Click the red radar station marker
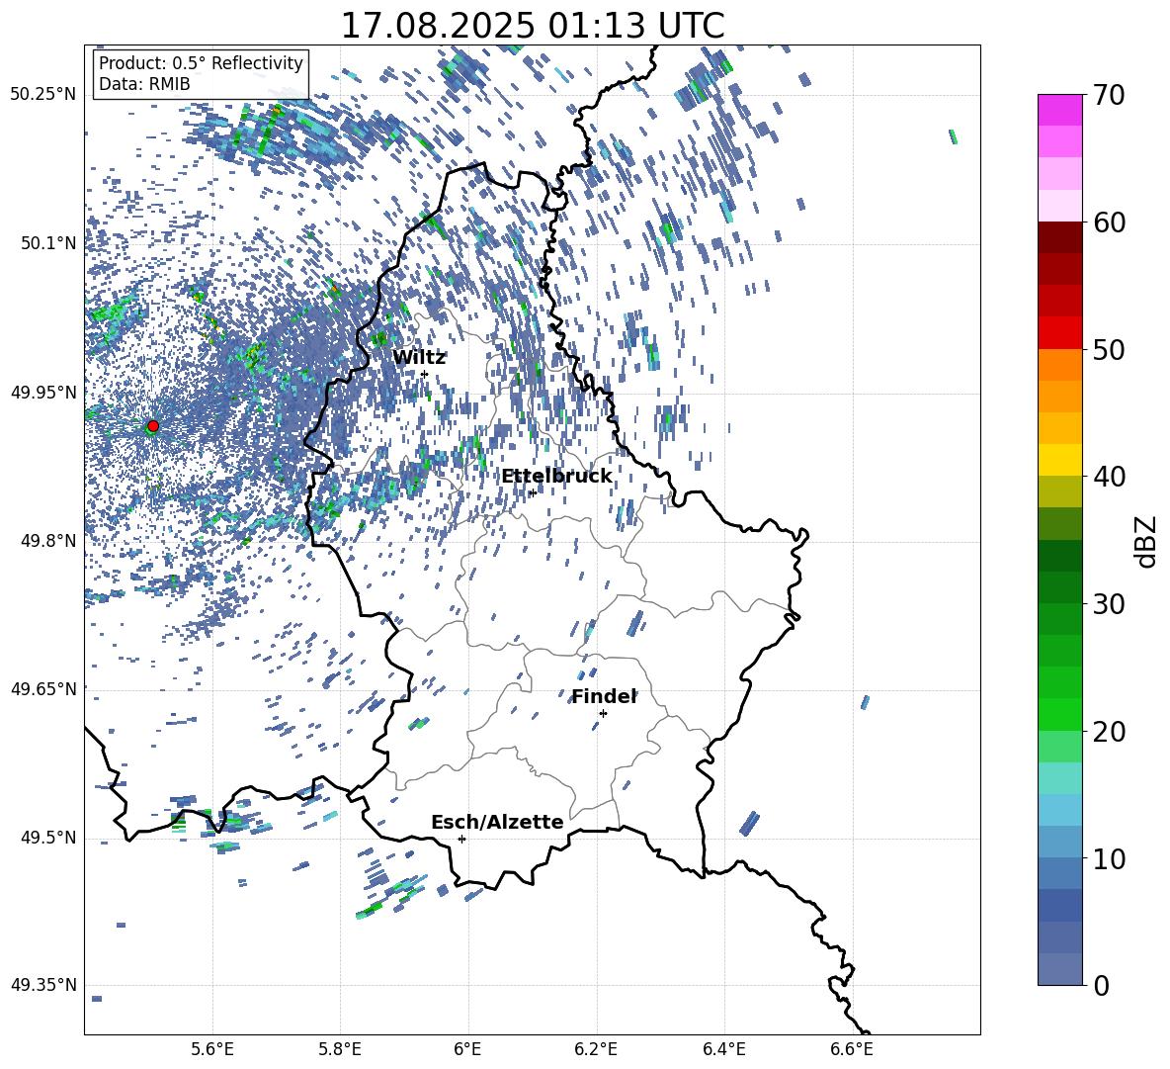This screenshot has height=1069, width=1170. (x=153, y=426)
